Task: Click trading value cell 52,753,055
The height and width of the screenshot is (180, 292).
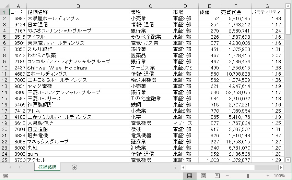Action: [236, 92]
